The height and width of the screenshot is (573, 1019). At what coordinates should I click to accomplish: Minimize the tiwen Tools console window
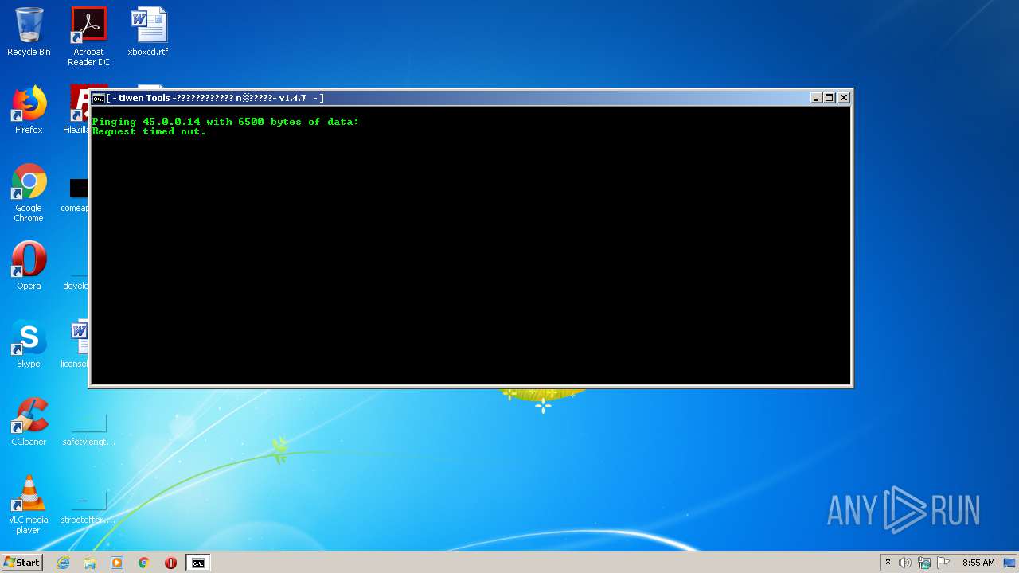click(x=816, y=98)
